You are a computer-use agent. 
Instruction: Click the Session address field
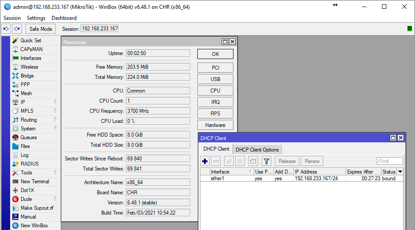100,29
